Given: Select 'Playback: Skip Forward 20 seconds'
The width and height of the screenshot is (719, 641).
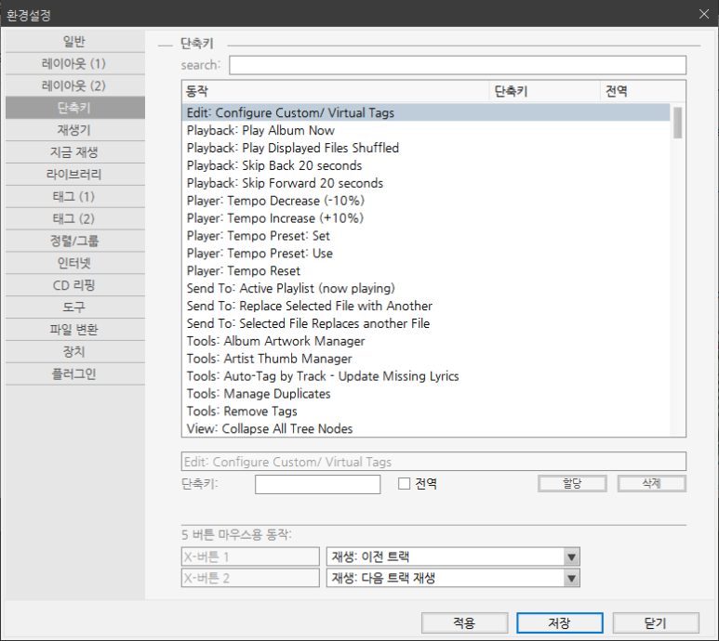Looking at the screenshot, I should point(426,183).
